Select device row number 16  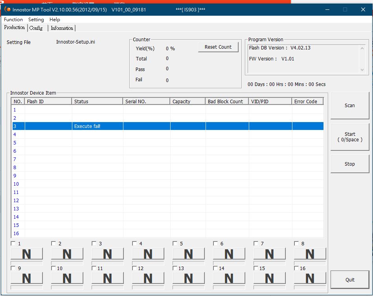pyautogui.click(x=168, y=233)
